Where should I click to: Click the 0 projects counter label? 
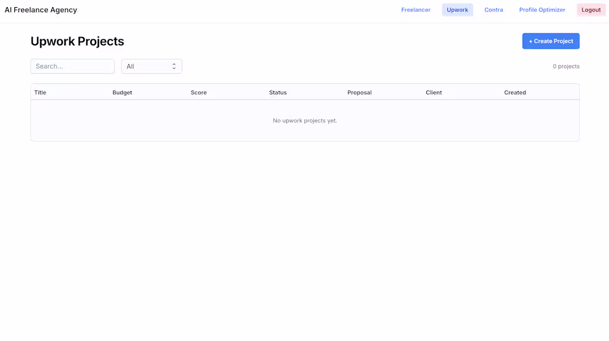pos(566,66)
